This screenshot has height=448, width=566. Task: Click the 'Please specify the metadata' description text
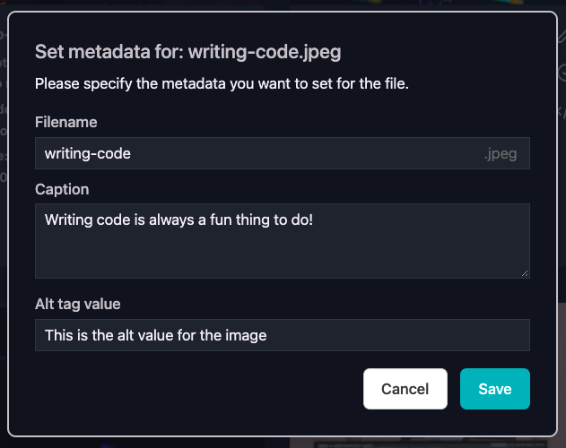[222, 83]
